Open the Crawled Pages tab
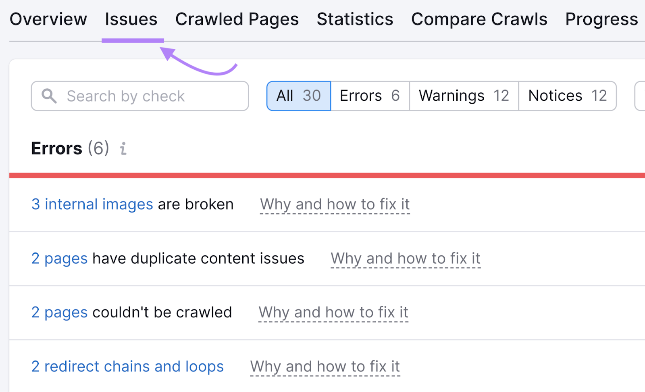Viewport: 645px width, 392px height. (x=237, y=19)
